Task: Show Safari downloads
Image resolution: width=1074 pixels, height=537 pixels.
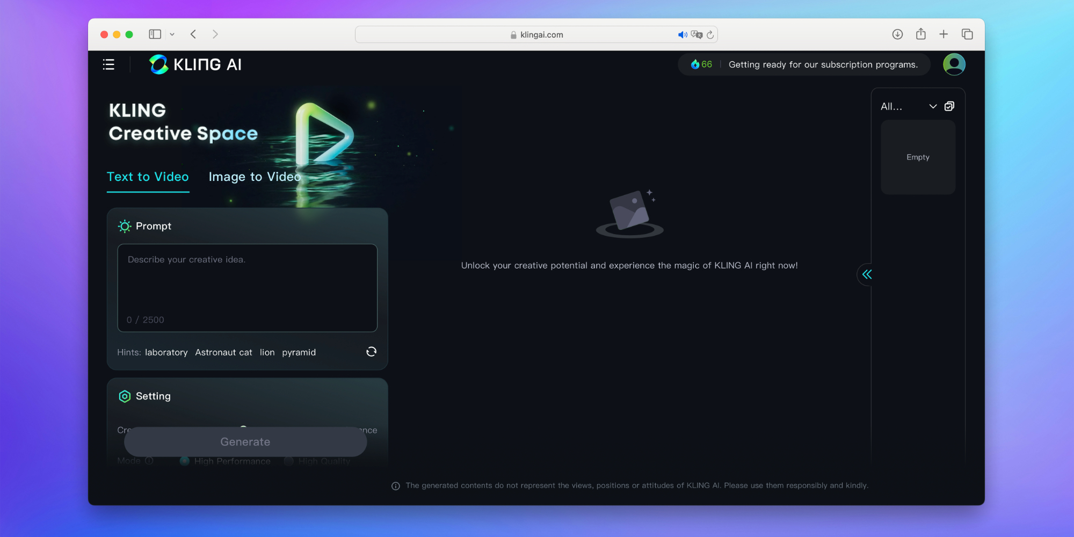Action: coord(897,34)
